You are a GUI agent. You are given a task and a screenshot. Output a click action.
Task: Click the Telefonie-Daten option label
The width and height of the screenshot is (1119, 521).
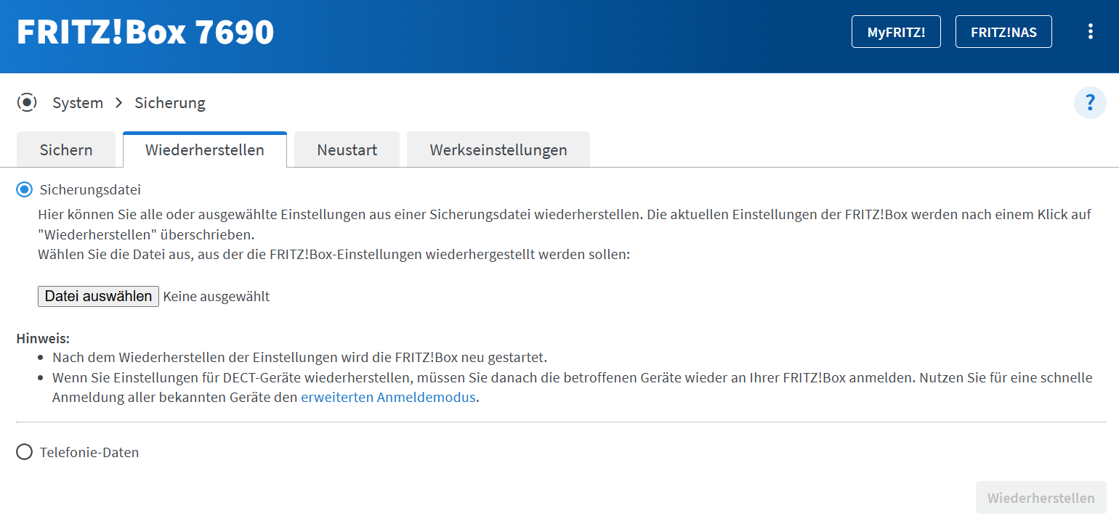(89, 452)
